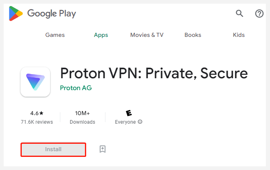Install Proton VPN with the Install button
The width and height of the screenshot is (270, 170).
click(x=53, y=150)
